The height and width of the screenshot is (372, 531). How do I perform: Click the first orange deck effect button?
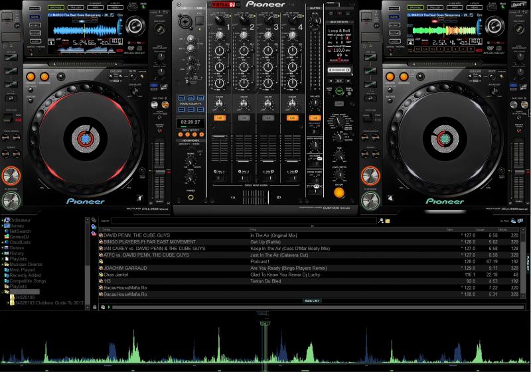181,135
